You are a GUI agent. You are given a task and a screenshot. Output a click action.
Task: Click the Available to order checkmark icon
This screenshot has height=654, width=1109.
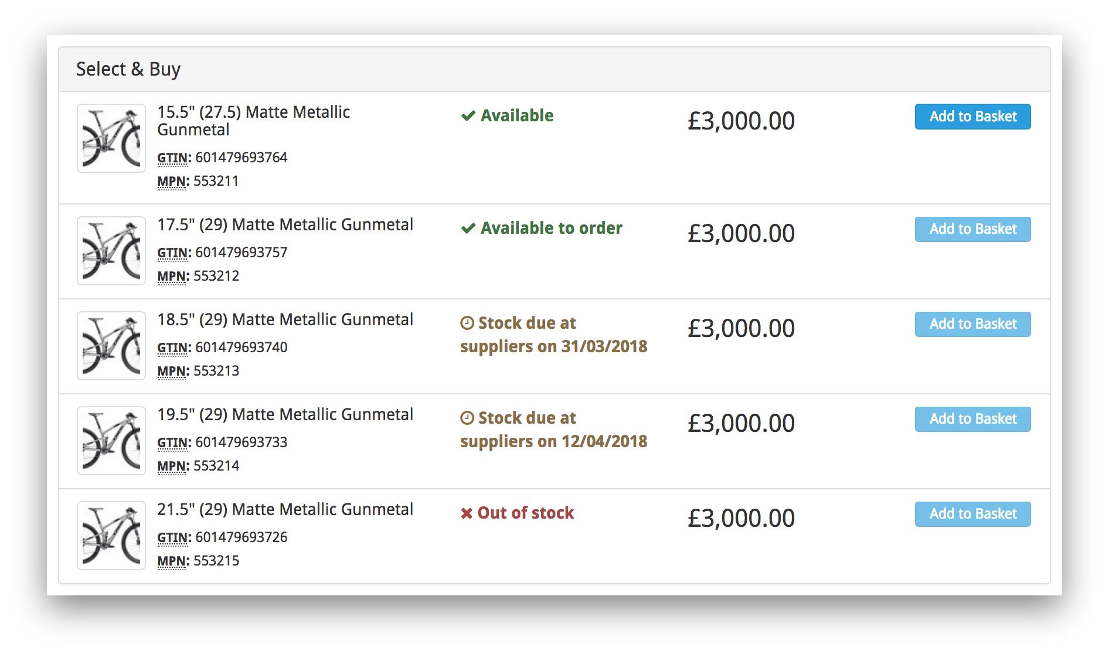click(468, 229)
